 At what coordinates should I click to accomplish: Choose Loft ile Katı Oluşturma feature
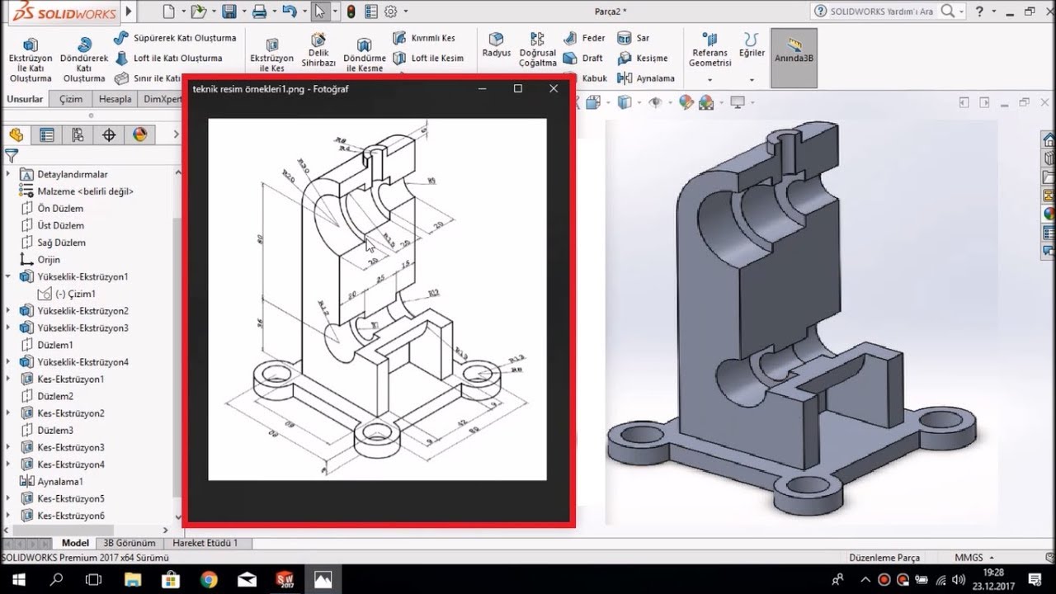(168, 59)
